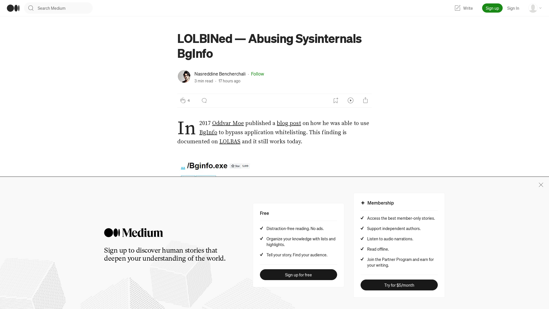
Task: Click the comment icon on article
Action: point(204,100)
